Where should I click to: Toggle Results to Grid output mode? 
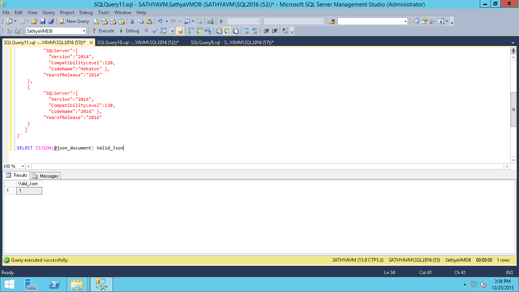(227, 31)
